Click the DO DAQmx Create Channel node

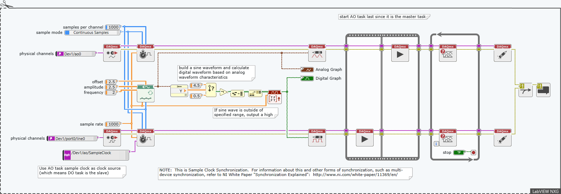[112, 138]
